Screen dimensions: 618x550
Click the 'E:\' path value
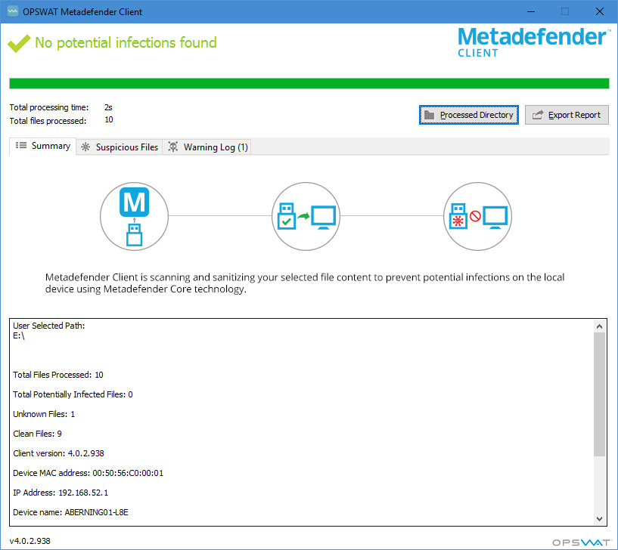pyautogui.click(x=18, y=336)
